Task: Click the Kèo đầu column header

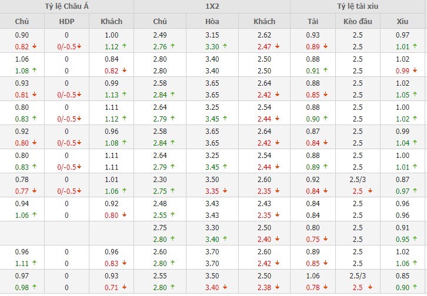Action: (x=358, y=21)
